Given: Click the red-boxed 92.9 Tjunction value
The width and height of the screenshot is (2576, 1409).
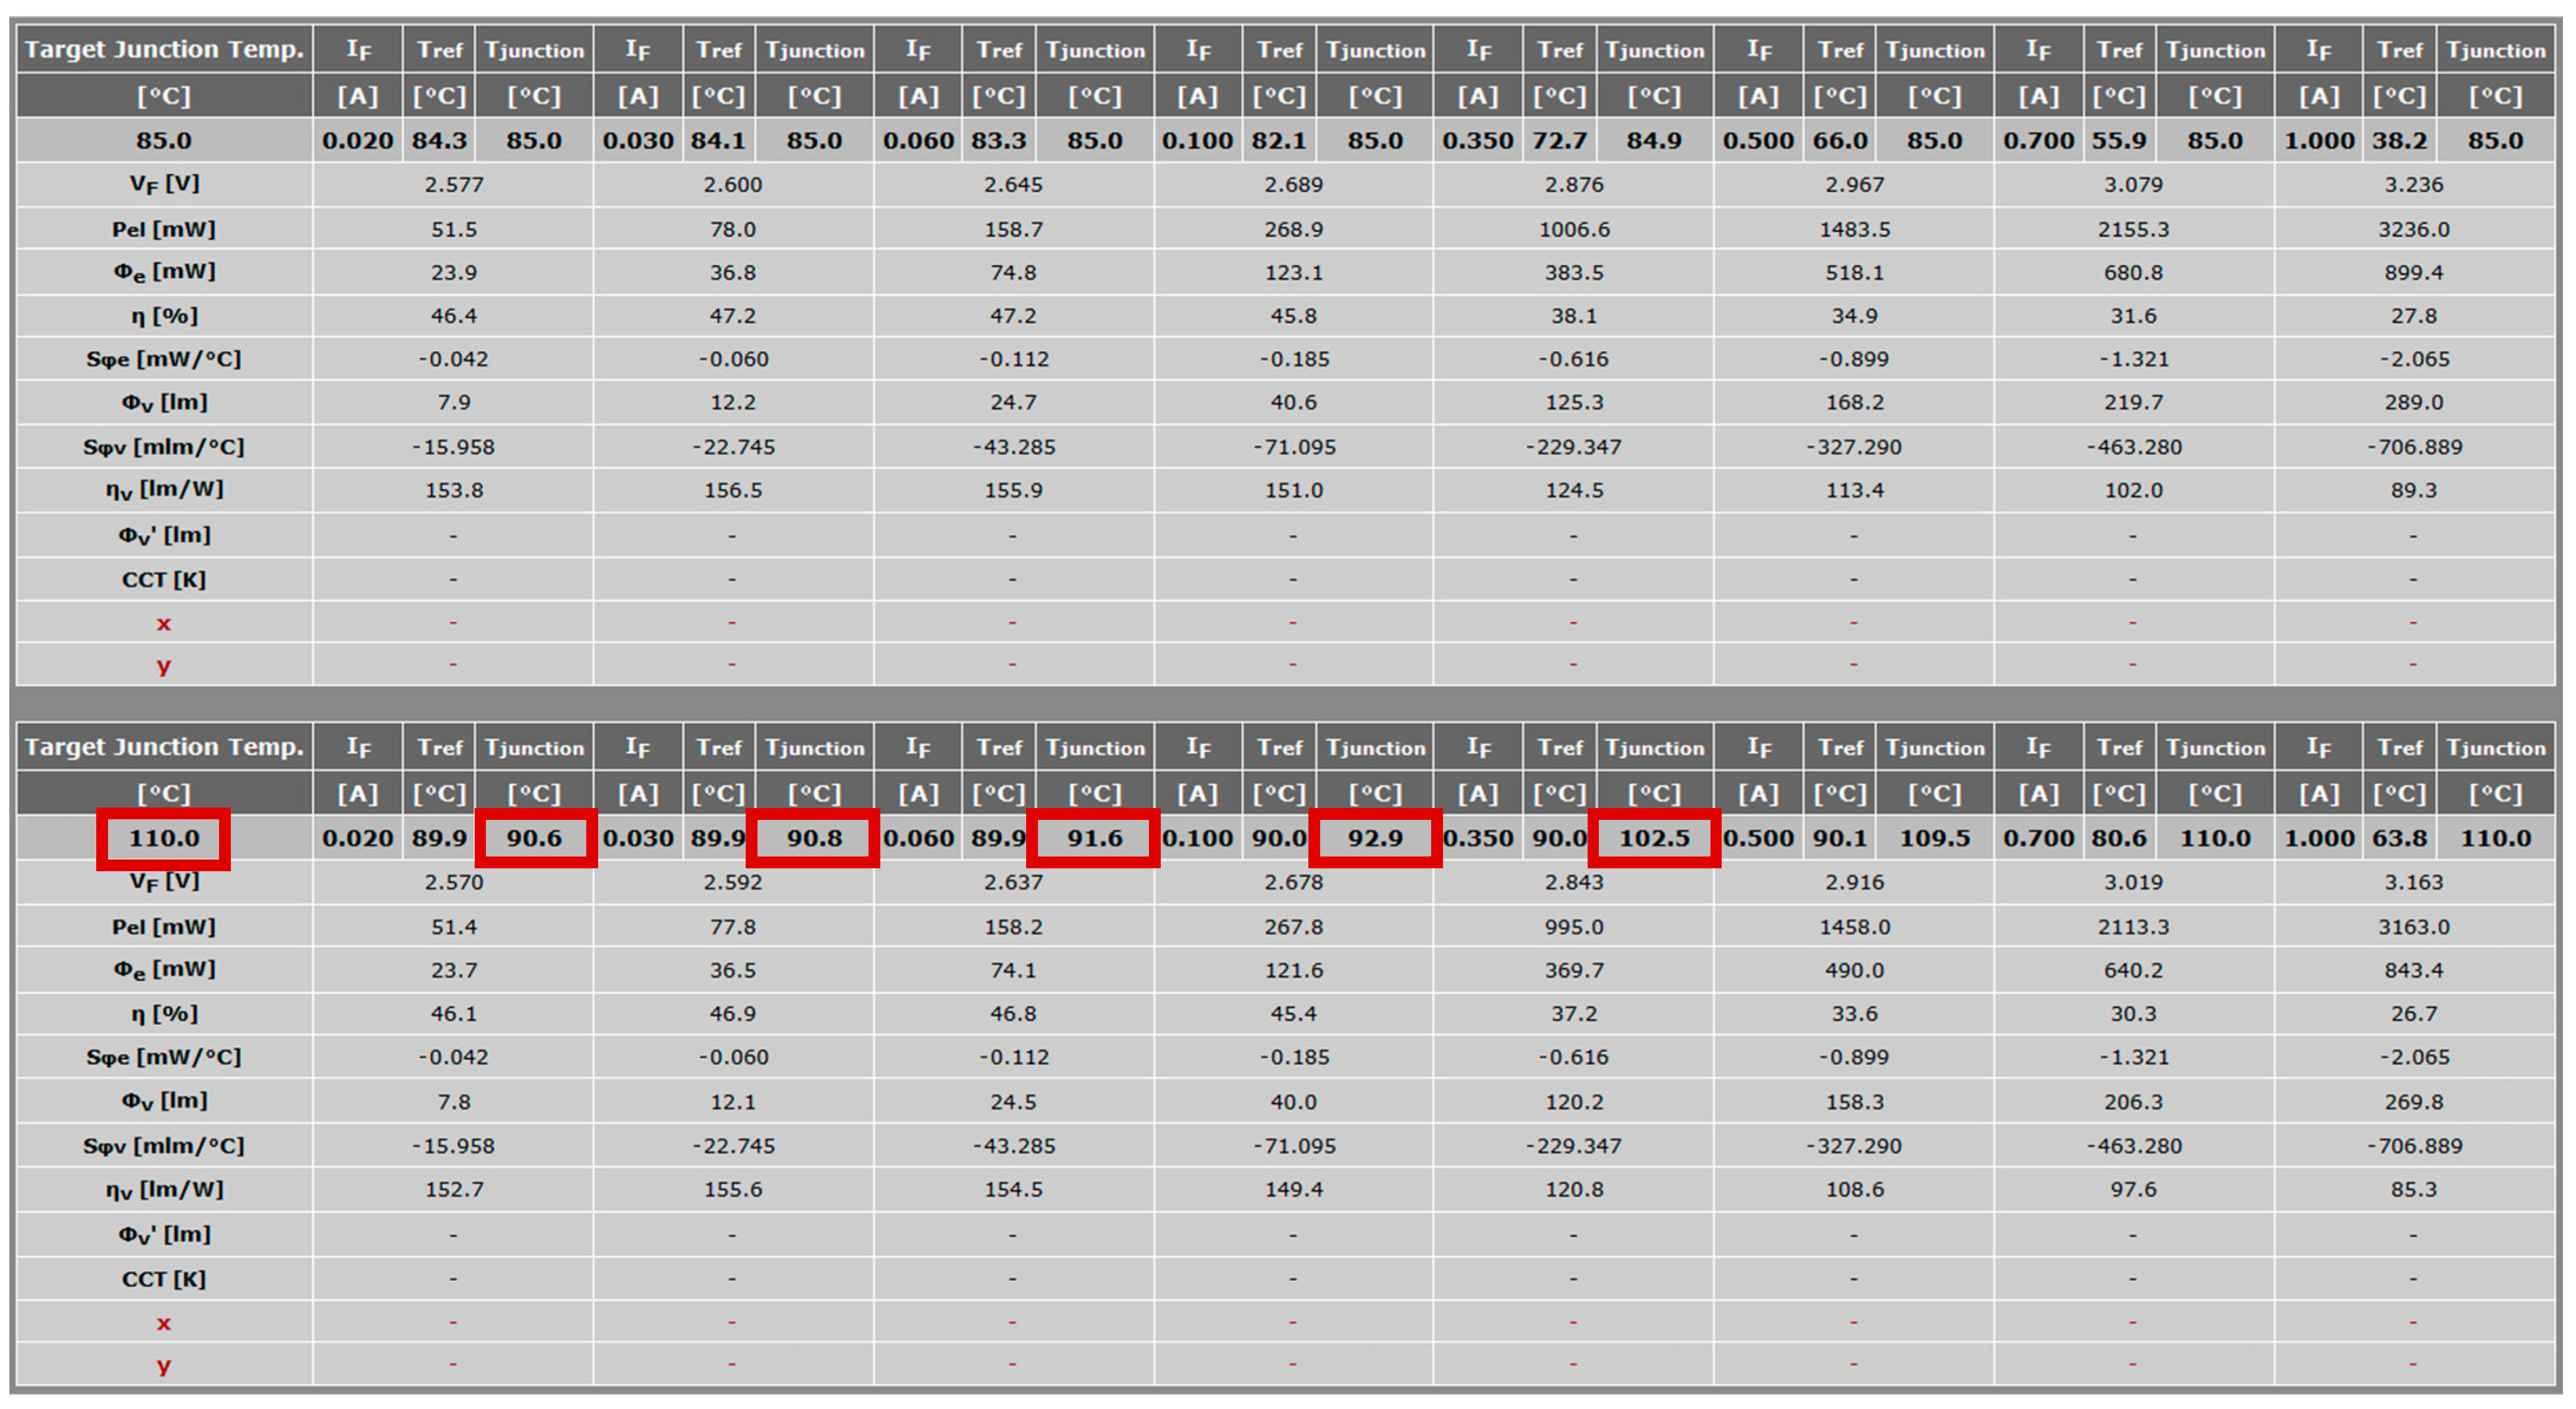Looking at the screenshot, I should (x=1375, y=838).
